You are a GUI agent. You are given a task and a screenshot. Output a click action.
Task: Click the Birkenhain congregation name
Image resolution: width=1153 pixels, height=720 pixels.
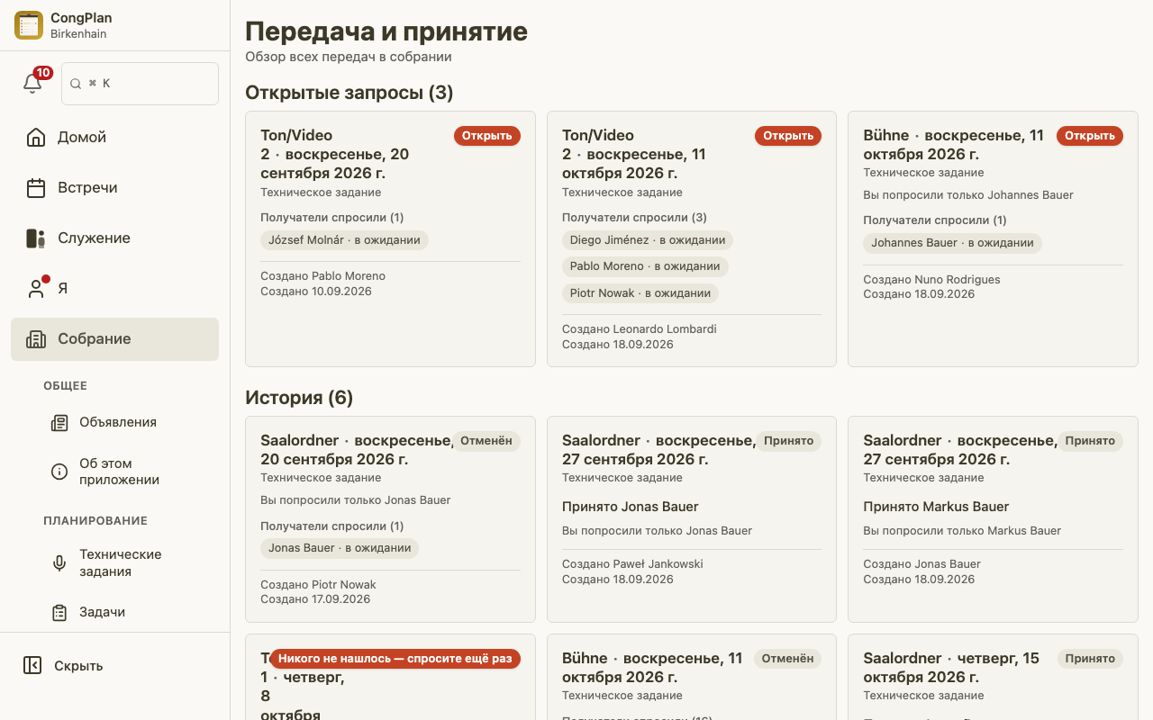[78, 34]
